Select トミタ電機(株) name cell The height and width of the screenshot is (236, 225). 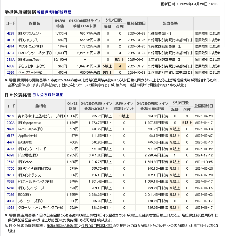(41, 155)
